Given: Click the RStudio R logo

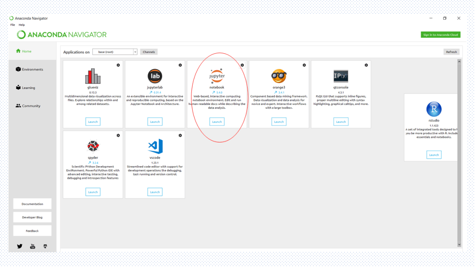Looking at the screenshot, I should (434, 109).
